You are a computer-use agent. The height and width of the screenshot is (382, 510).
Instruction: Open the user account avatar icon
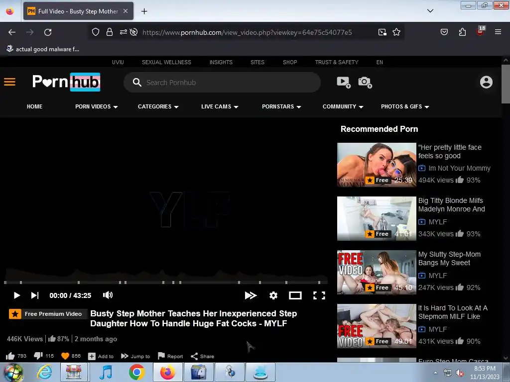click(486, 82)
